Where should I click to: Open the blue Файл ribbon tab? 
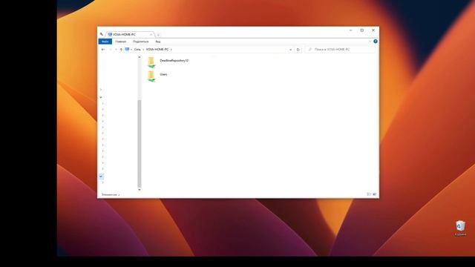click(105, 42)
